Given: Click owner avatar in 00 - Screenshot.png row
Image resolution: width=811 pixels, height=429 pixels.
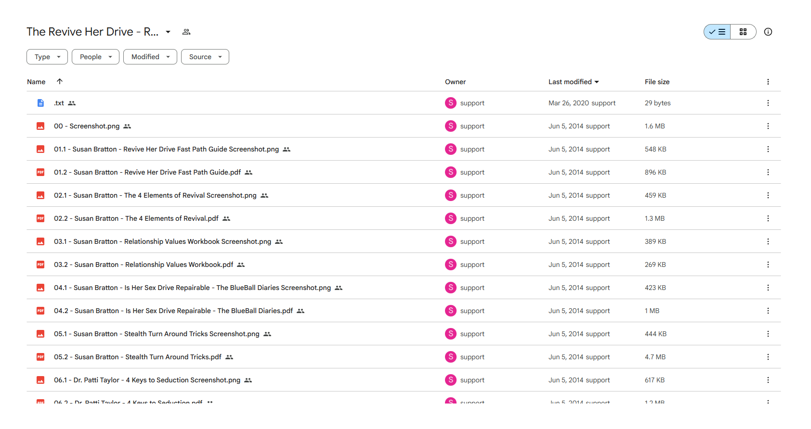Looking at the screenshot, I should pos(451,126).
